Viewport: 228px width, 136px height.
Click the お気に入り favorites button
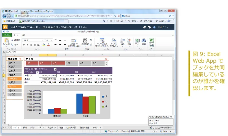[x=9, y=21]
